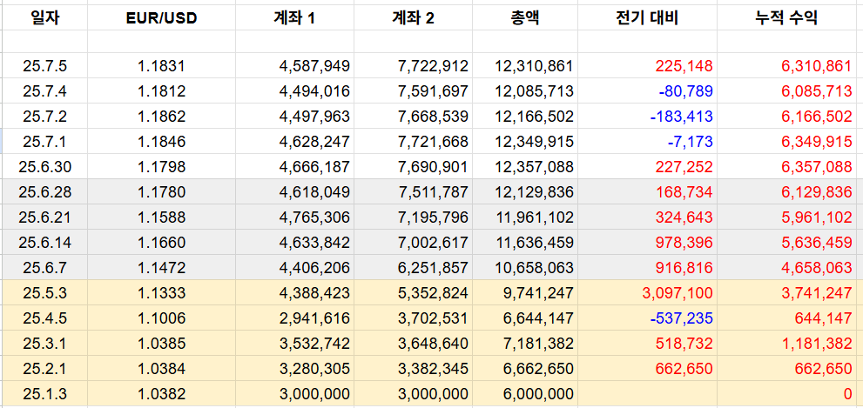
Task: Click the date cell 25.7.5
Action: pyautogui.click(x=44, y=66)
